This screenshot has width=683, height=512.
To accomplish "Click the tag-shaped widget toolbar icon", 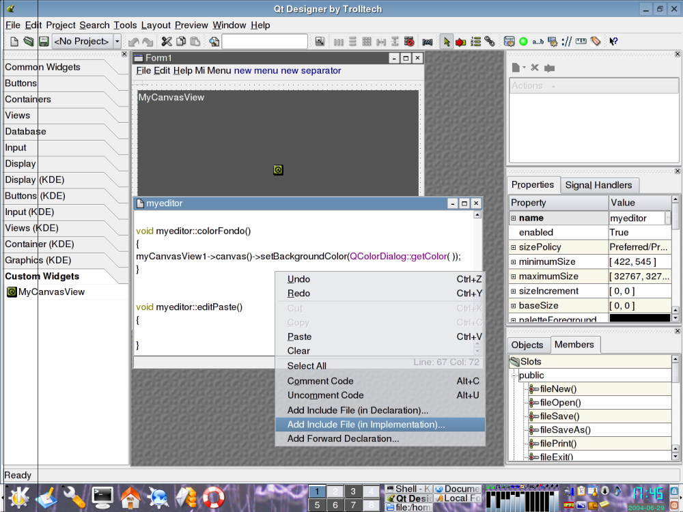I will coord(596,42).
